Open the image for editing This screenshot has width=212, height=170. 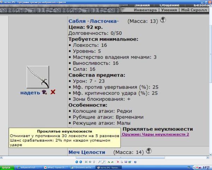click(130, 162)
